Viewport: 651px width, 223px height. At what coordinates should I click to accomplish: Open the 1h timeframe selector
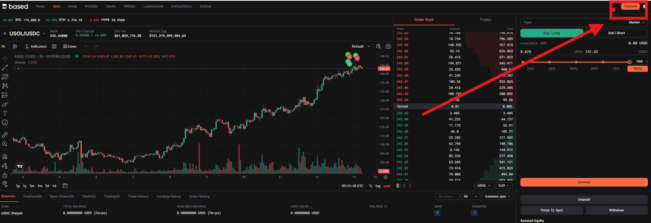(x=3, y=46)
